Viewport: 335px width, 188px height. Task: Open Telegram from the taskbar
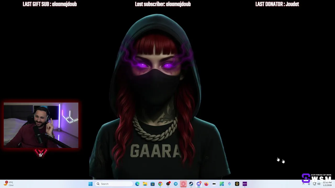176,184
